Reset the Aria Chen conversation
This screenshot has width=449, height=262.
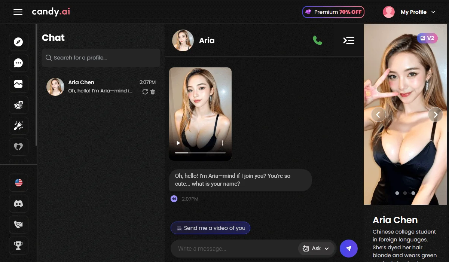pyautogui.click(x=145, y=92)
